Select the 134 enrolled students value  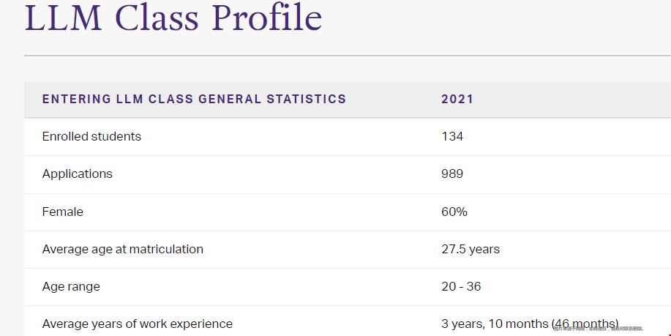click(452, 137)
